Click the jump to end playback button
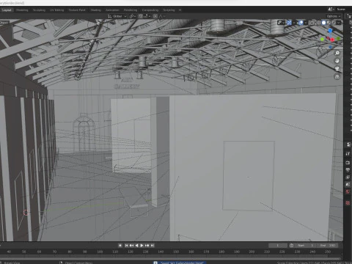352x264 pixels. [x=153, y=246]
